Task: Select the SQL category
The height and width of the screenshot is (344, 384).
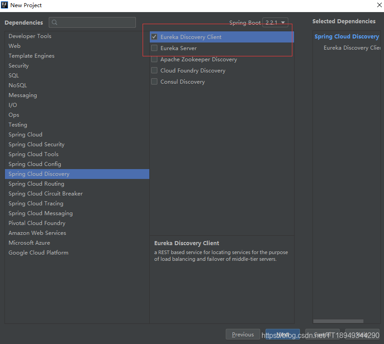Action: (x=77, y=76)
